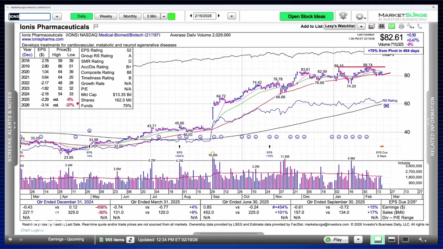Viewport: 443px width, 249px height.
Task: Click the green square beside 5 Min
Action: tap(171, 16)
